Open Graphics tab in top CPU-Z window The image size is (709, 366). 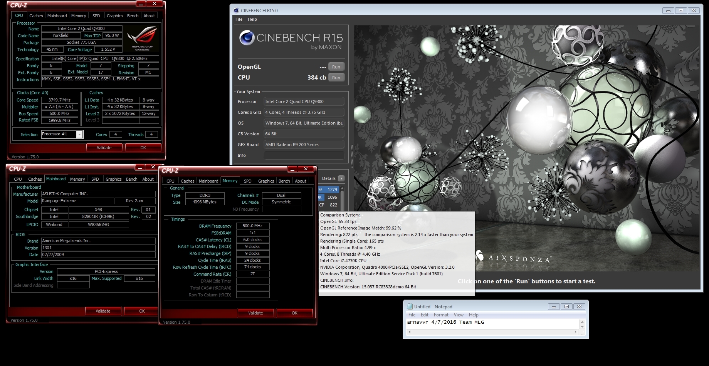[114, 16]
